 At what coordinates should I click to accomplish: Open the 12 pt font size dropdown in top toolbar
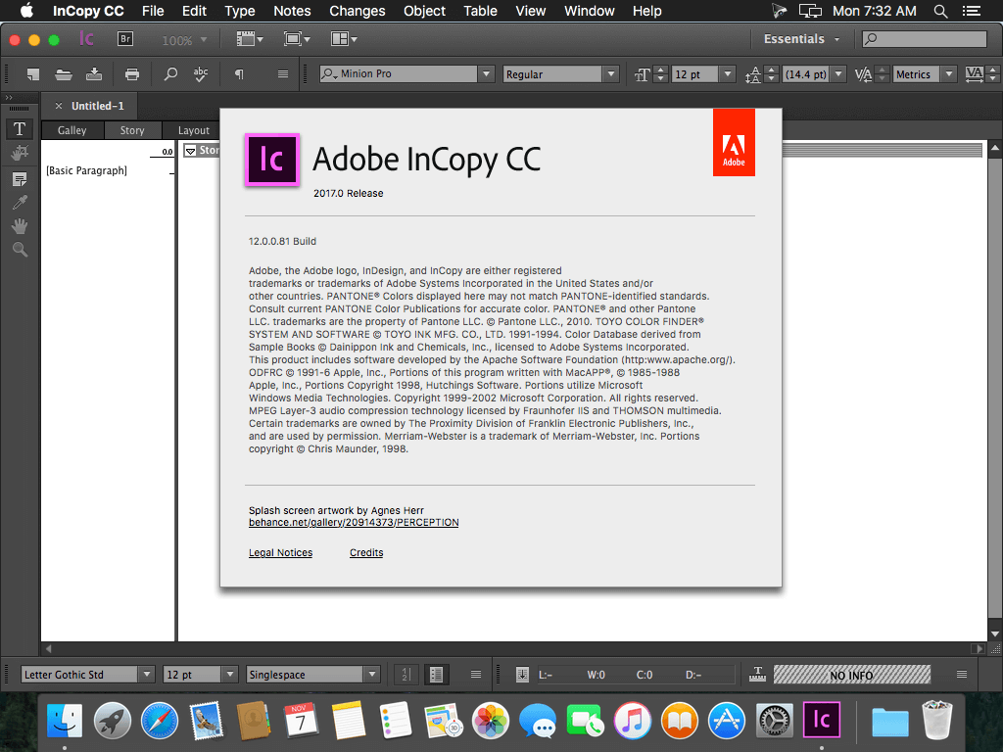(x=728, y=74)
